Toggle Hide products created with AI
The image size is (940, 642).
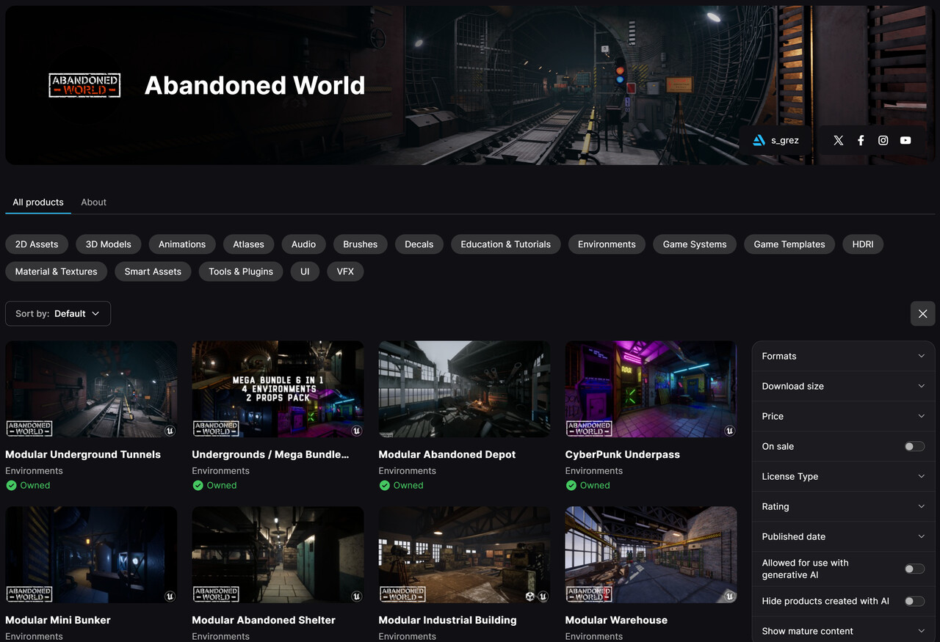914,601
